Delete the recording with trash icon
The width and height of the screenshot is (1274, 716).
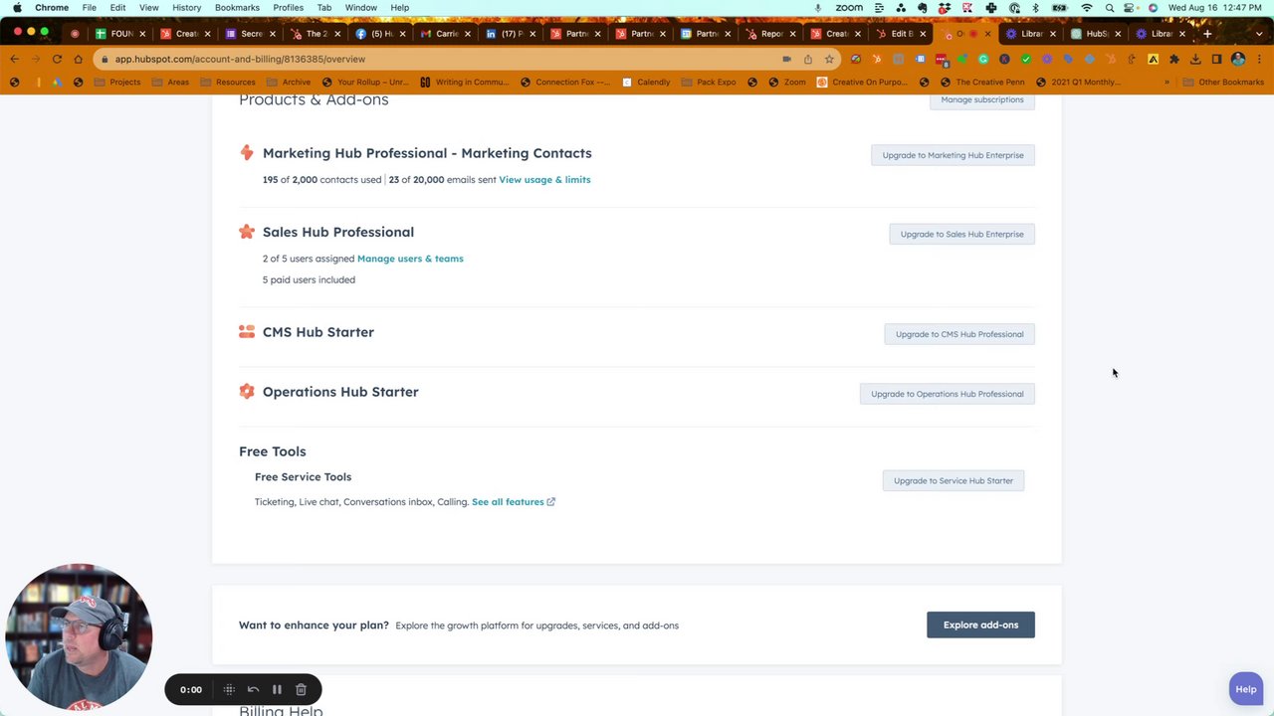pos(301,689)
